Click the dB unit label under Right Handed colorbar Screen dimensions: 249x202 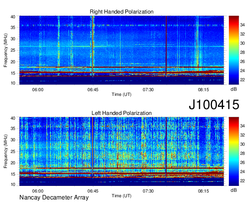coord(234,89)
